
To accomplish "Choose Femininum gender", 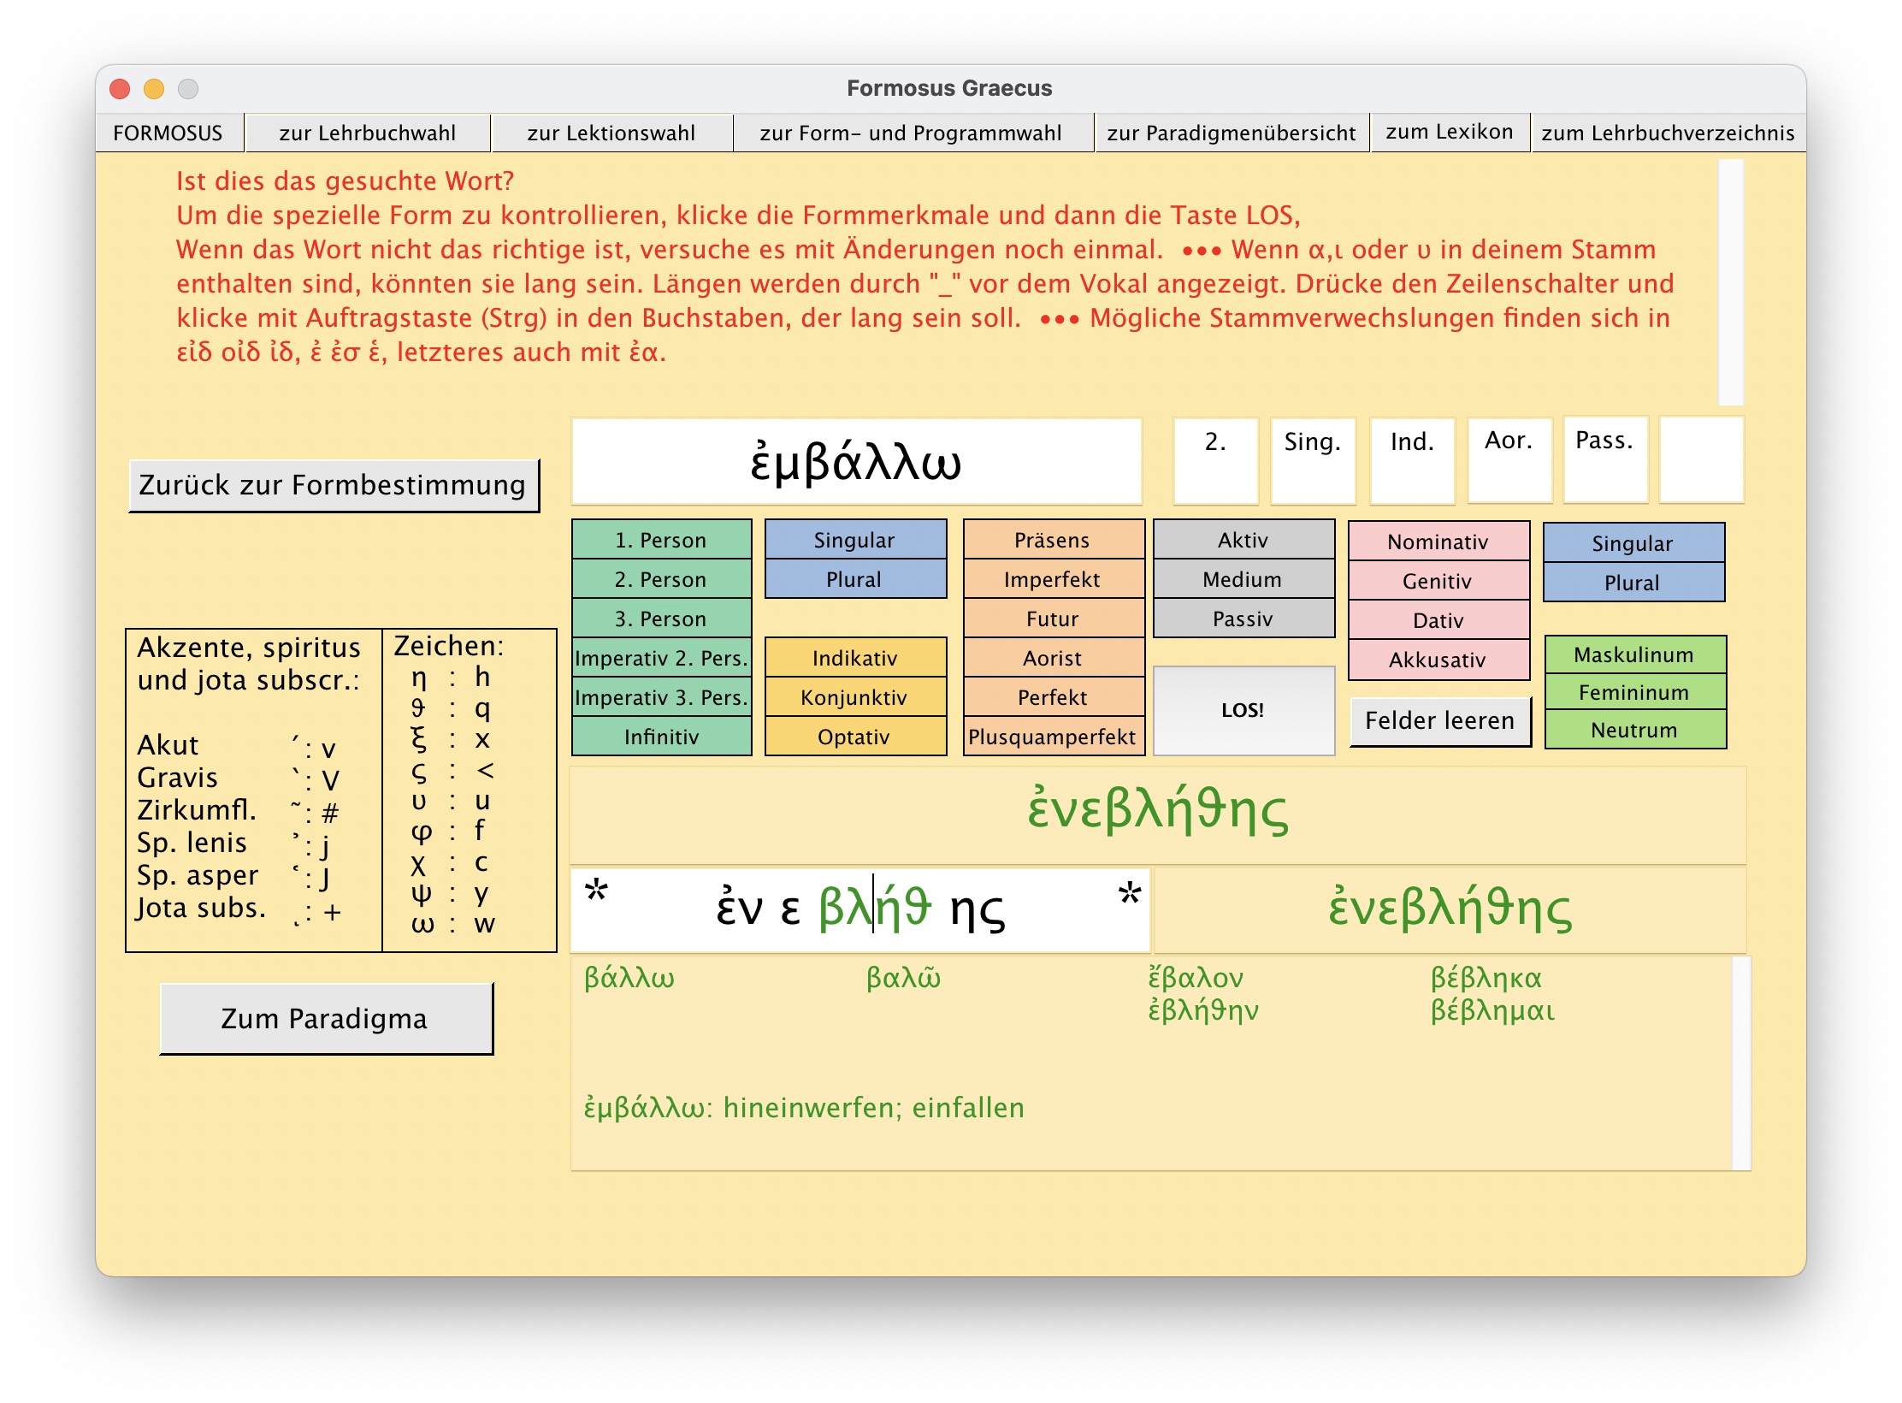I will click(1634, 693).
